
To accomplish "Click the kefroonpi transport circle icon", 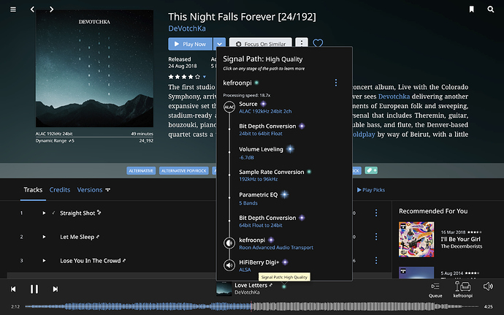I will coord(229,243).
